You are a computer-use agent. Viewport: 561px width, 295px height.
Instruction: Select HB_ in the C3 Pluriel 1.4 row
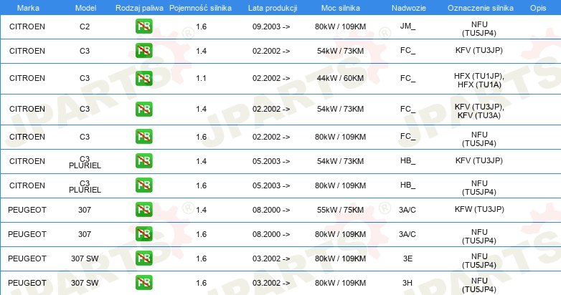pyautogui.click(x=408, y=160)
